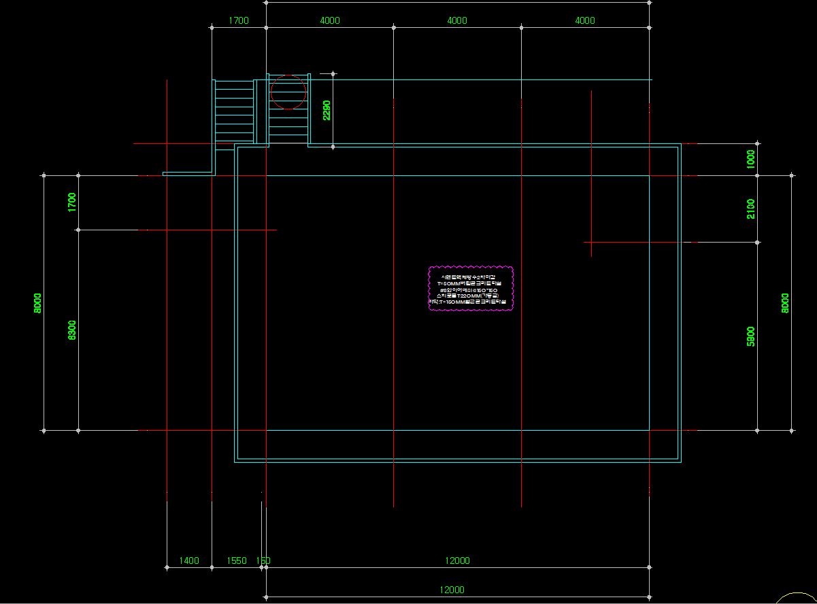
Task: Click the 2100 dimension on right side
Action: click(751, 209)
